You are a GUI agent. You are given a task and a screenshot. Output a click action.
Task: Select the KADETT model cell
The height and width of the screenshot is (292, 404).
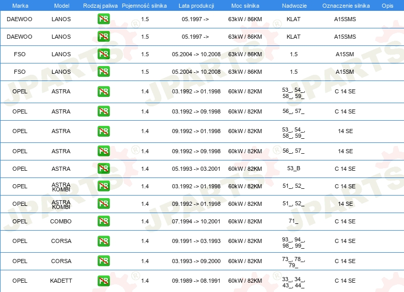click(x=61, y=281)
